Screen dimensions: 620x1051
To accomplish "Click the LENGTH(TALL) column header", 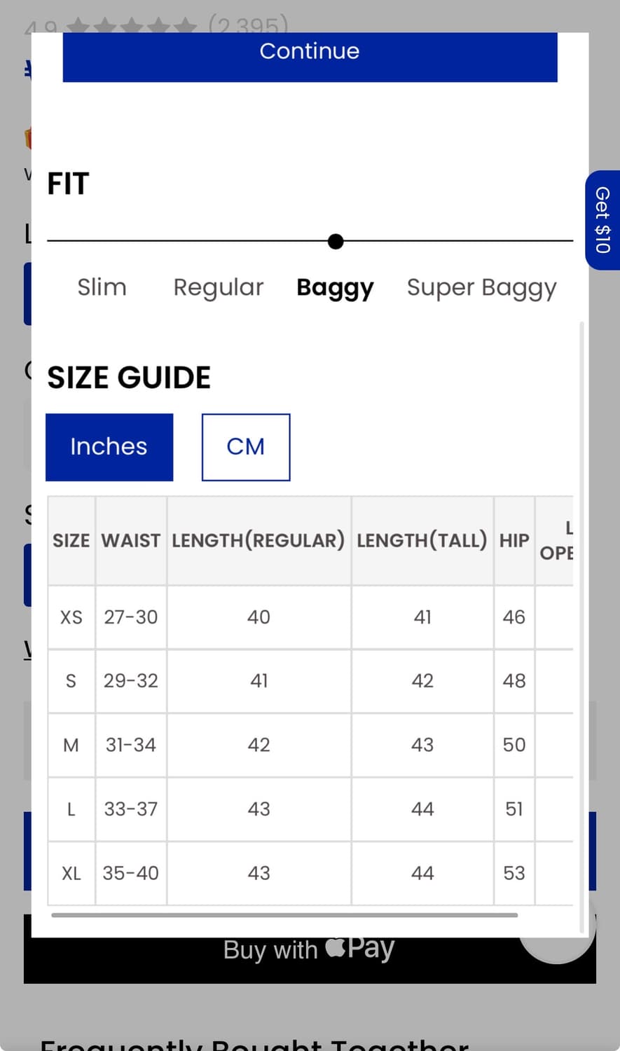I will 422,540.
